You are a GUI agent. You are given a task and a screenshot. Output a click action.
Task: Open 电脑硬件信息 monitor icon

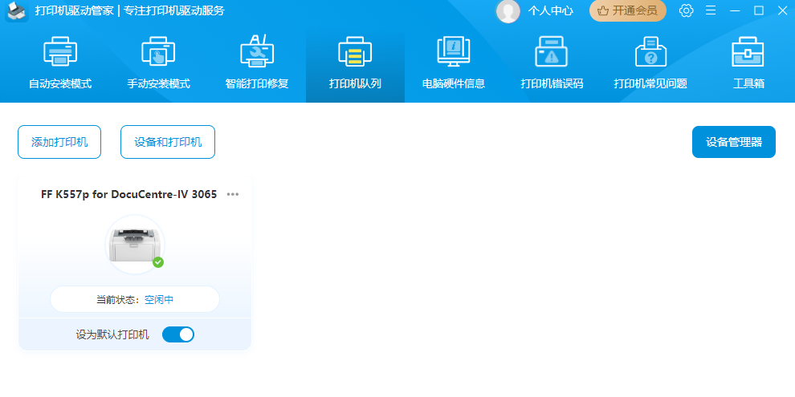click(454, 52)
